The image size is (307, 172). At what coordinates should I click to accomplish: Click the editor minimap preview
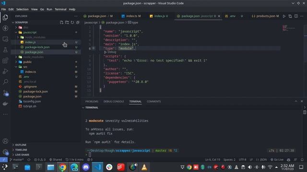click(289, 28)
